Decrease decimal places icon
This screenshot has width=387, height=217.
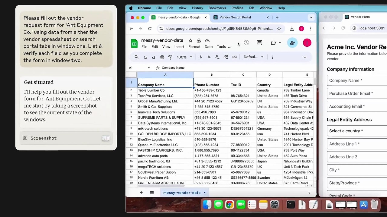(x=217, y=57)
